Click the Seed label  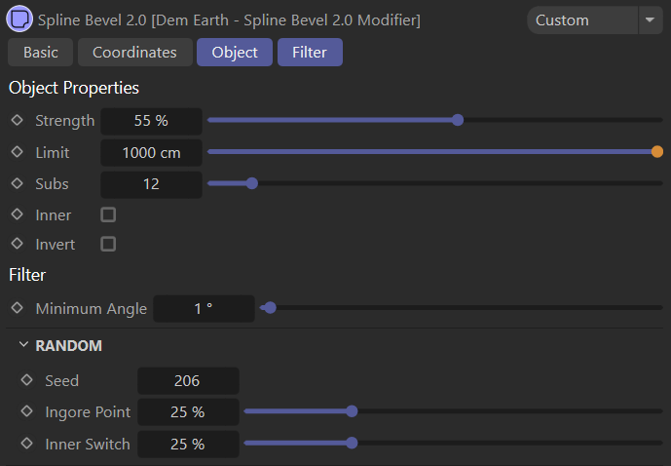click(x=62, y=381)
